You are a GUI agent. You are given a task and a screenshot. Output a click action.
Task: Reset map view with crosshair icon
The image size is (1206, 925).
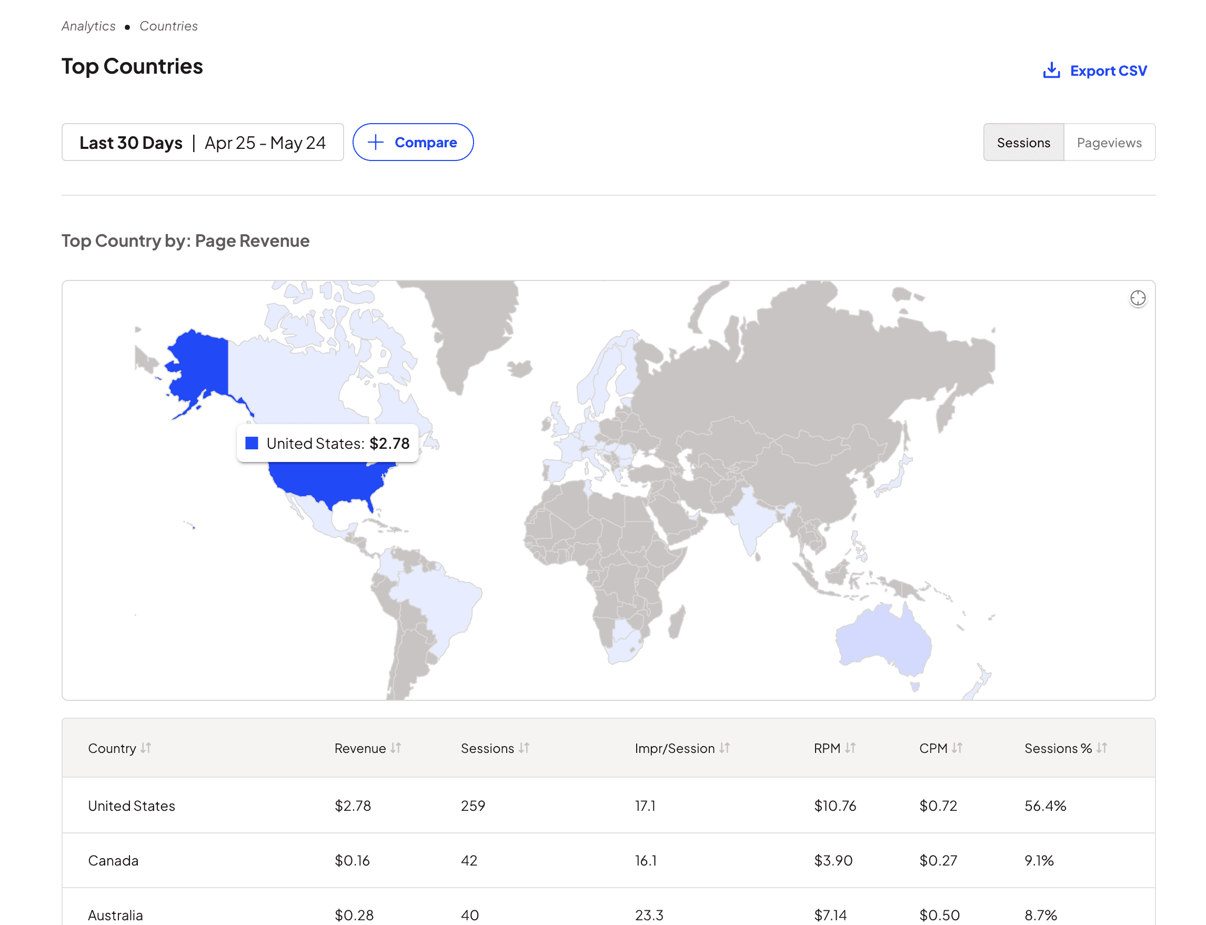pos(1137,298)
